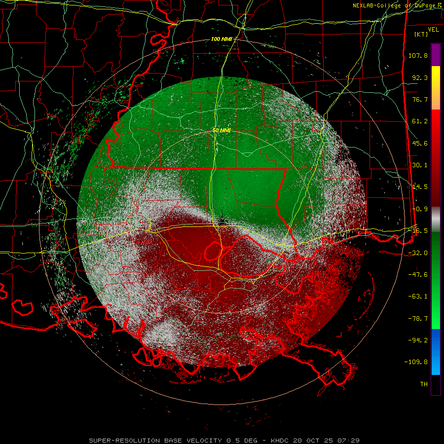
Task: Select the -0.9 legend value
Action: (420, 209)
